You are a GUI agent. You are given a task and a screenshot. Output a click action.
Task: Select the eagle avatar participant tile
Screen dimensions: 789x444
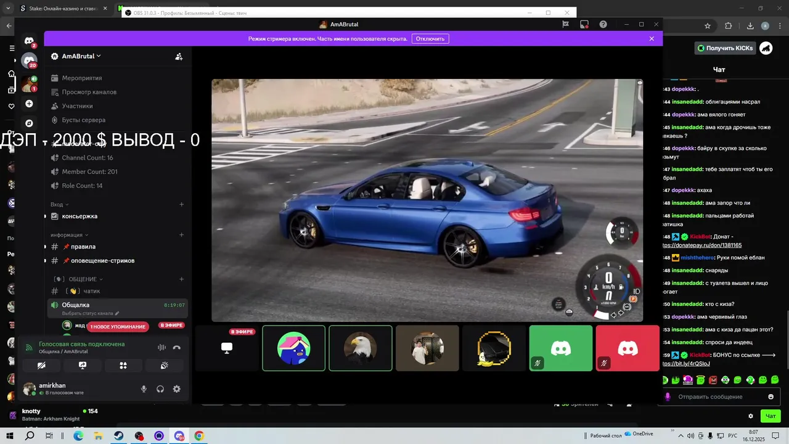pos(361,348)
